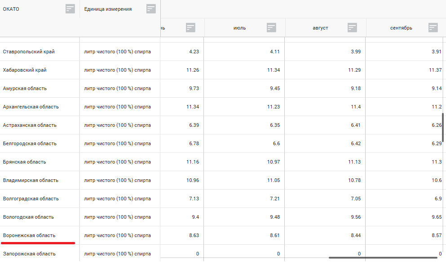The width and height of the screenshot is (446, 268).
Task: Select Ставропольский край region cell
Action: (29, 52)
